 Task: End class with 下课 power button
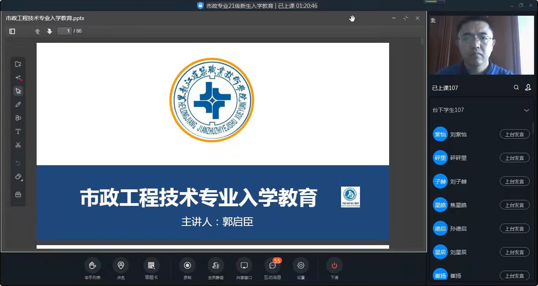334,269
